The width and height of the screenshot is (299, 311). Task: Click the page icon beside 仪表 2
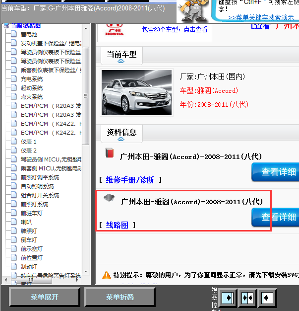tap(14, 150)
